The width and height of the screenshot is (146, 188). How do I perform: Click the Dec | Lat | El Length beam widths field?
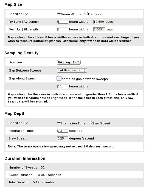63,29
